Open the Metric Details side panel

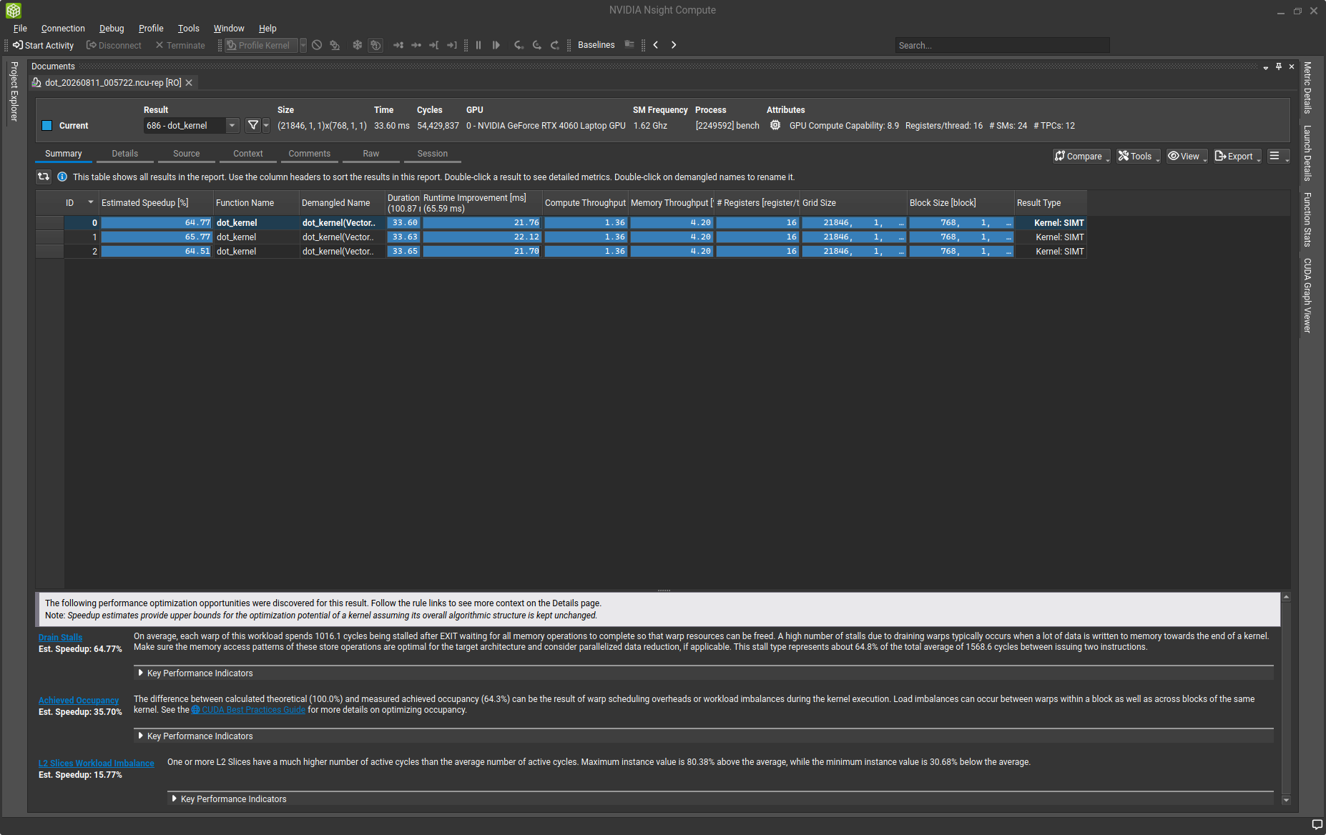tap(1307, 88)
